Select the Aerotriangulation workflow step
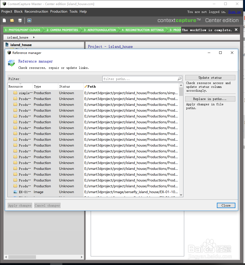Viewport: 245px width, 265px height. (x=100, y=30)
